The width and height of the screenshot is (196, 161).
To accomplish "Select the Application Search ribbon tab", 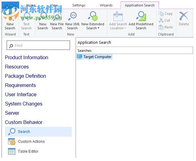I will [x=140, y=5].
